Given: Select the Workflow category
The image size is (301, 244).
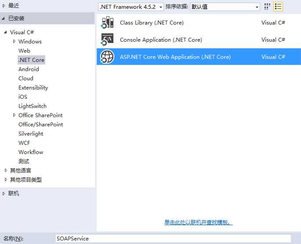Looking at the screenshot, I should [31, 152].
